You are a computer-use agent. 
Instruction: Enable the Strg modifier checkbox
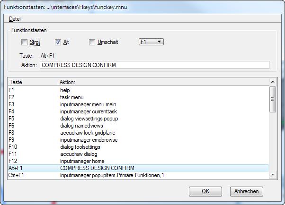(x=24, y=42)
